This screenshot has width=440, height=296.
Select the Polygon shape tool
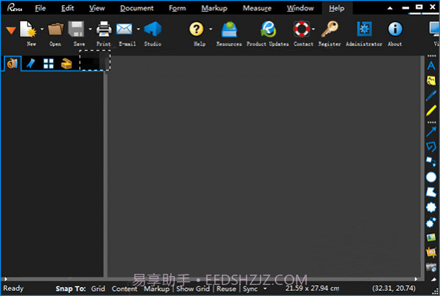[x=431, y=192]
